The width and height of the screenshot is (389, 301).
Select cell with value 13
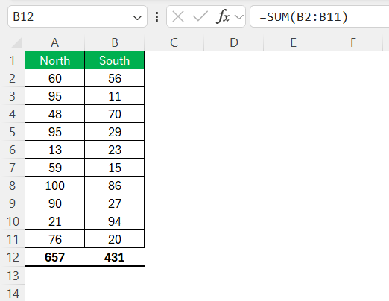(x=55, y=150)
